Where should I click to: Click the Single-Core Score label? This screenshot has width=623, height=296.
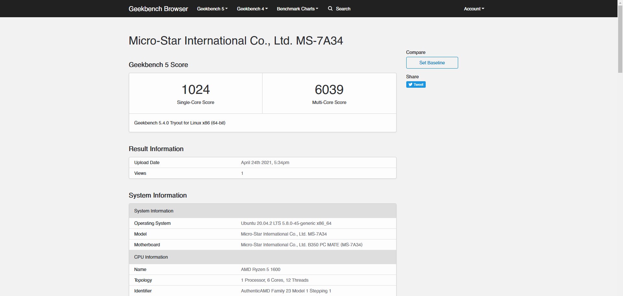pyautogui.click(x=196, y=102)
